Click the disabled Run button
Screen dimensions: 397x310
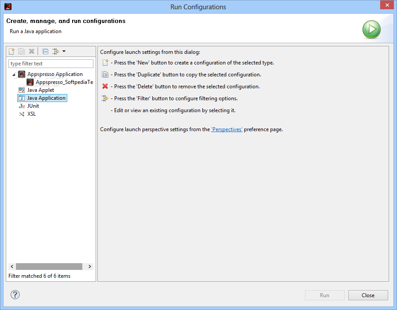[324, 295]
